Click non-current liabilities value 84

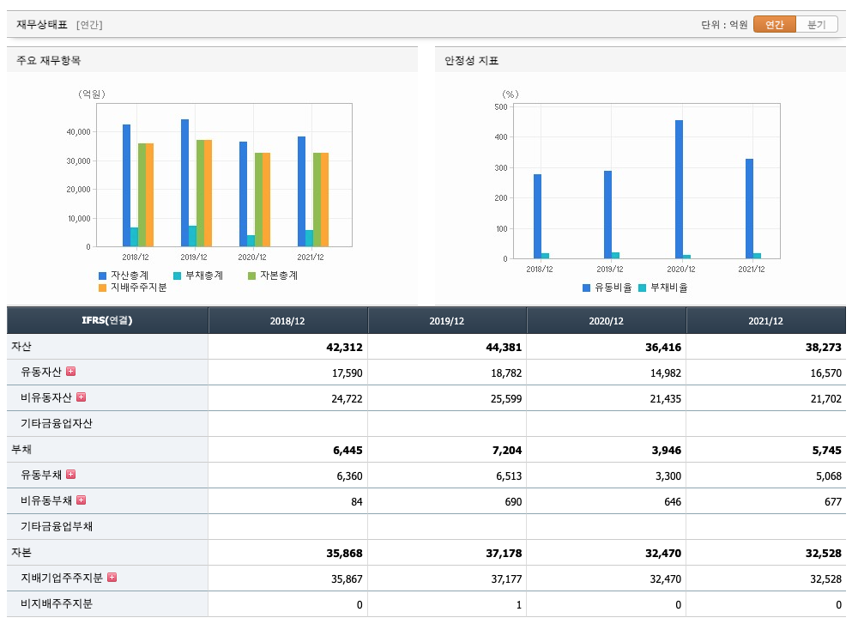pos(356,502)
